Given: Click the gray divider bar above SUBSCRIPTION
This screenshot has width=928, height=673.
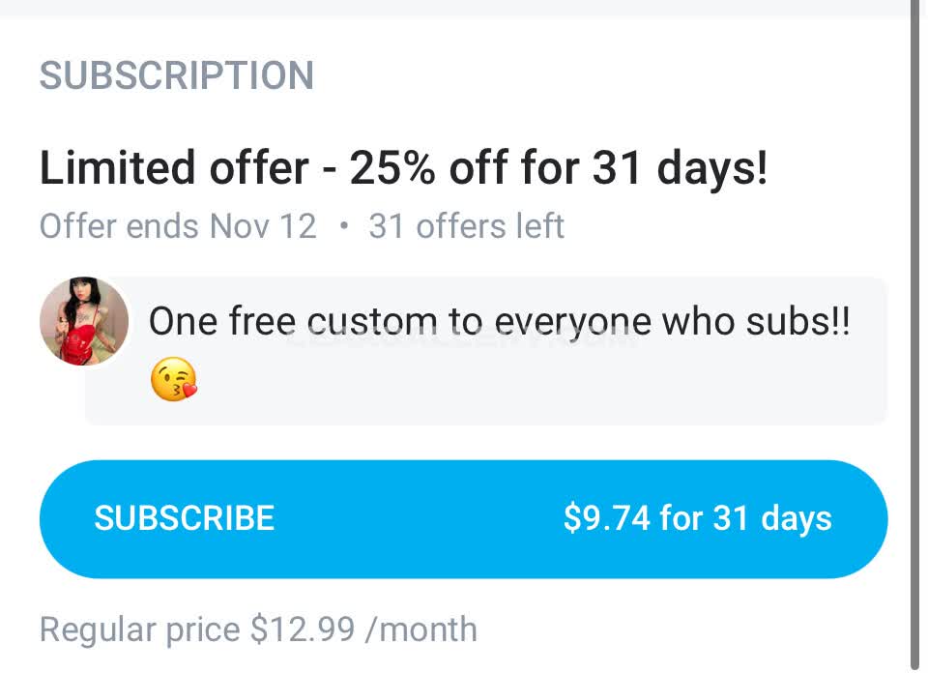Looking at the screenshot, I should click(454, 9).
